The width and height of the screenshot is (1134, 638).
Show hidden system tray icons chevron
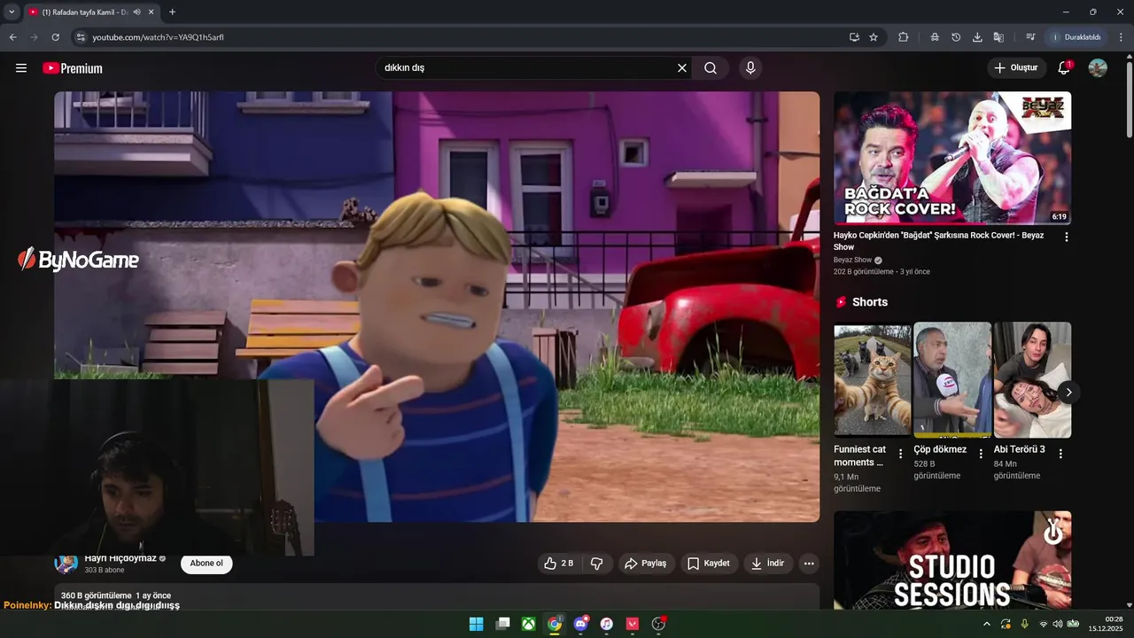tap(987, 624)
